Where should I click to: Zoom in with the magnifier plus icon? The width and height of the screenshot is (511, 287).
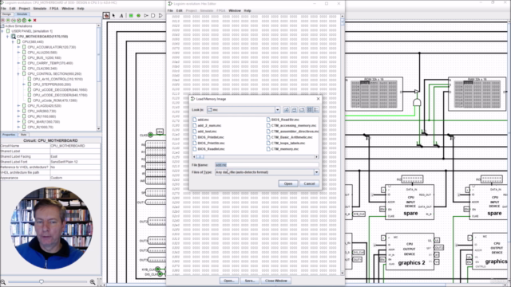(x=93, y=281)
